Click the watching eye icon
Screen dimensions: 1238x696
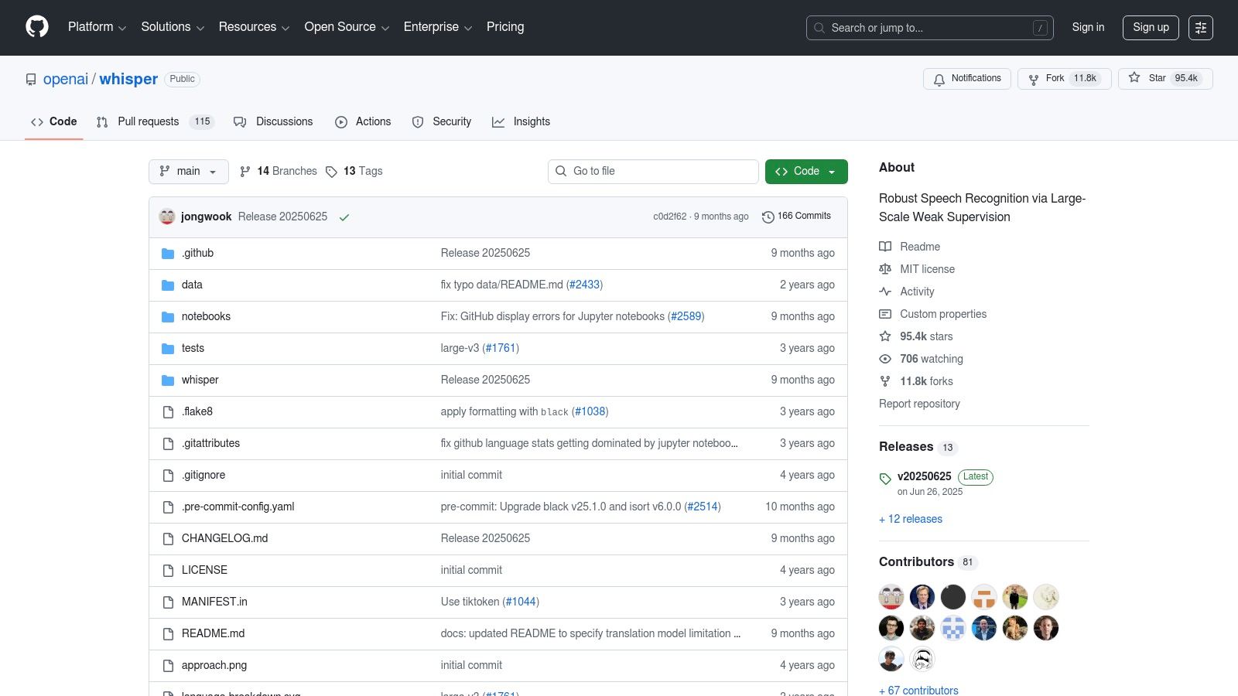885,359
